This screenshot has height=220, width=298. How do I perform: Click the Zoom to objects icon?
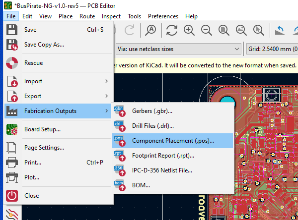coord(241,30)
